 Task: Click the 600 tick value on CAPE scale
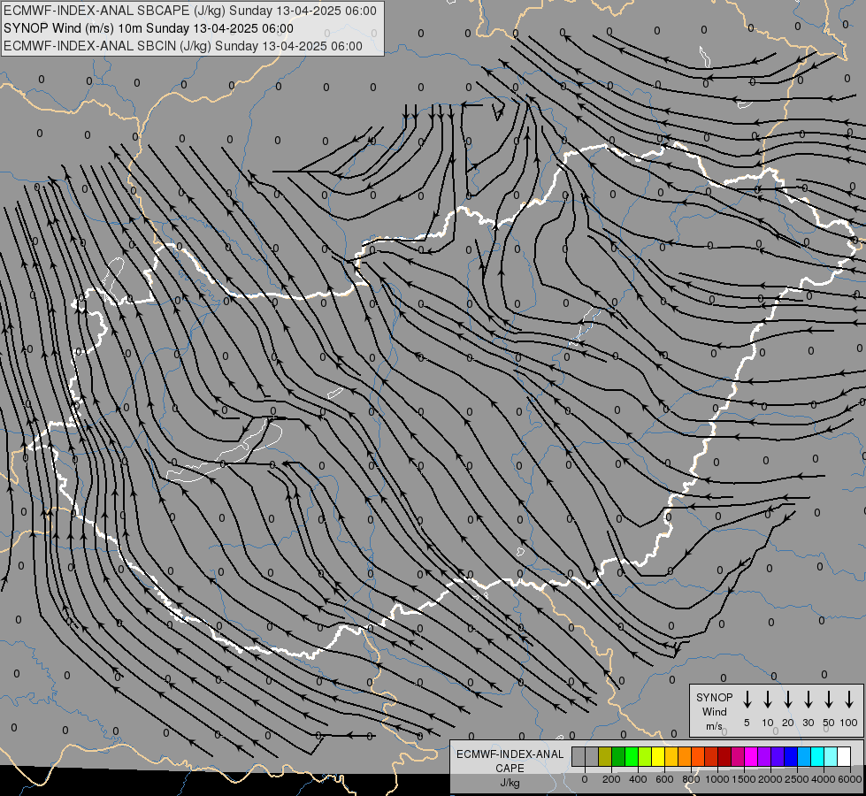click(664, 779)
